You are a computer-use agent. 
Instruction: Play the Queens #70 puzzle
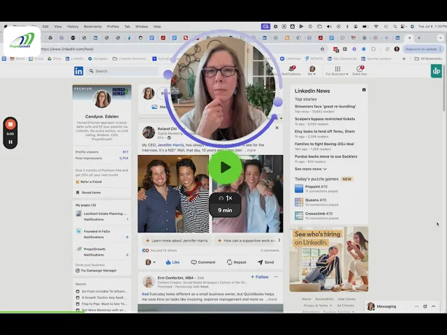point(316,202)
